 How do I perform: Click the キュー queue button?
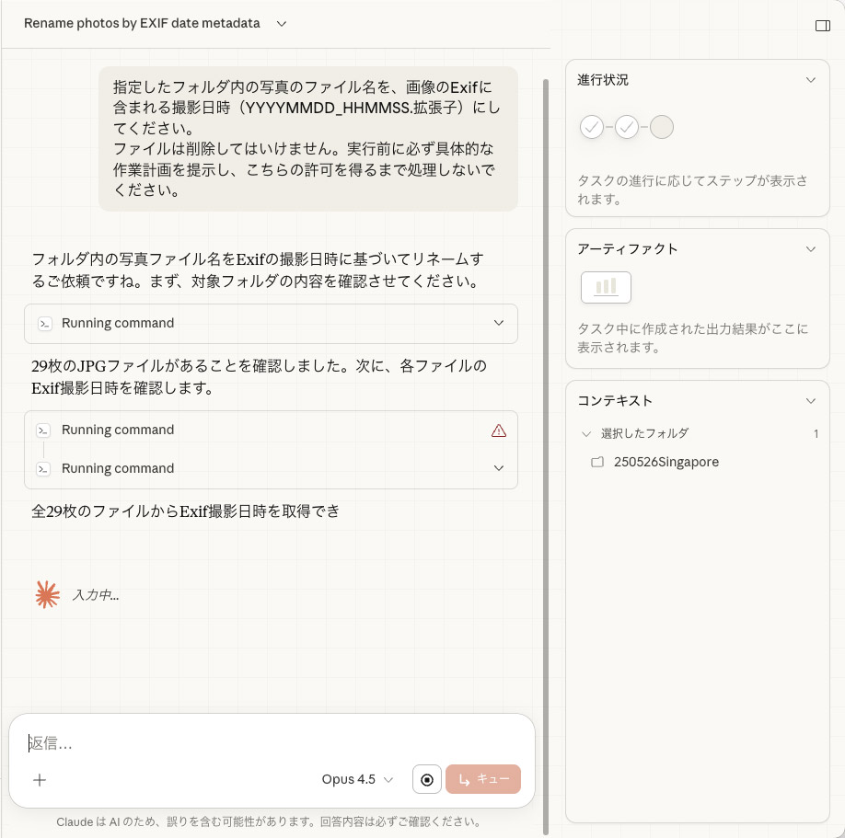pyautogui.click(x=483, y=779)
